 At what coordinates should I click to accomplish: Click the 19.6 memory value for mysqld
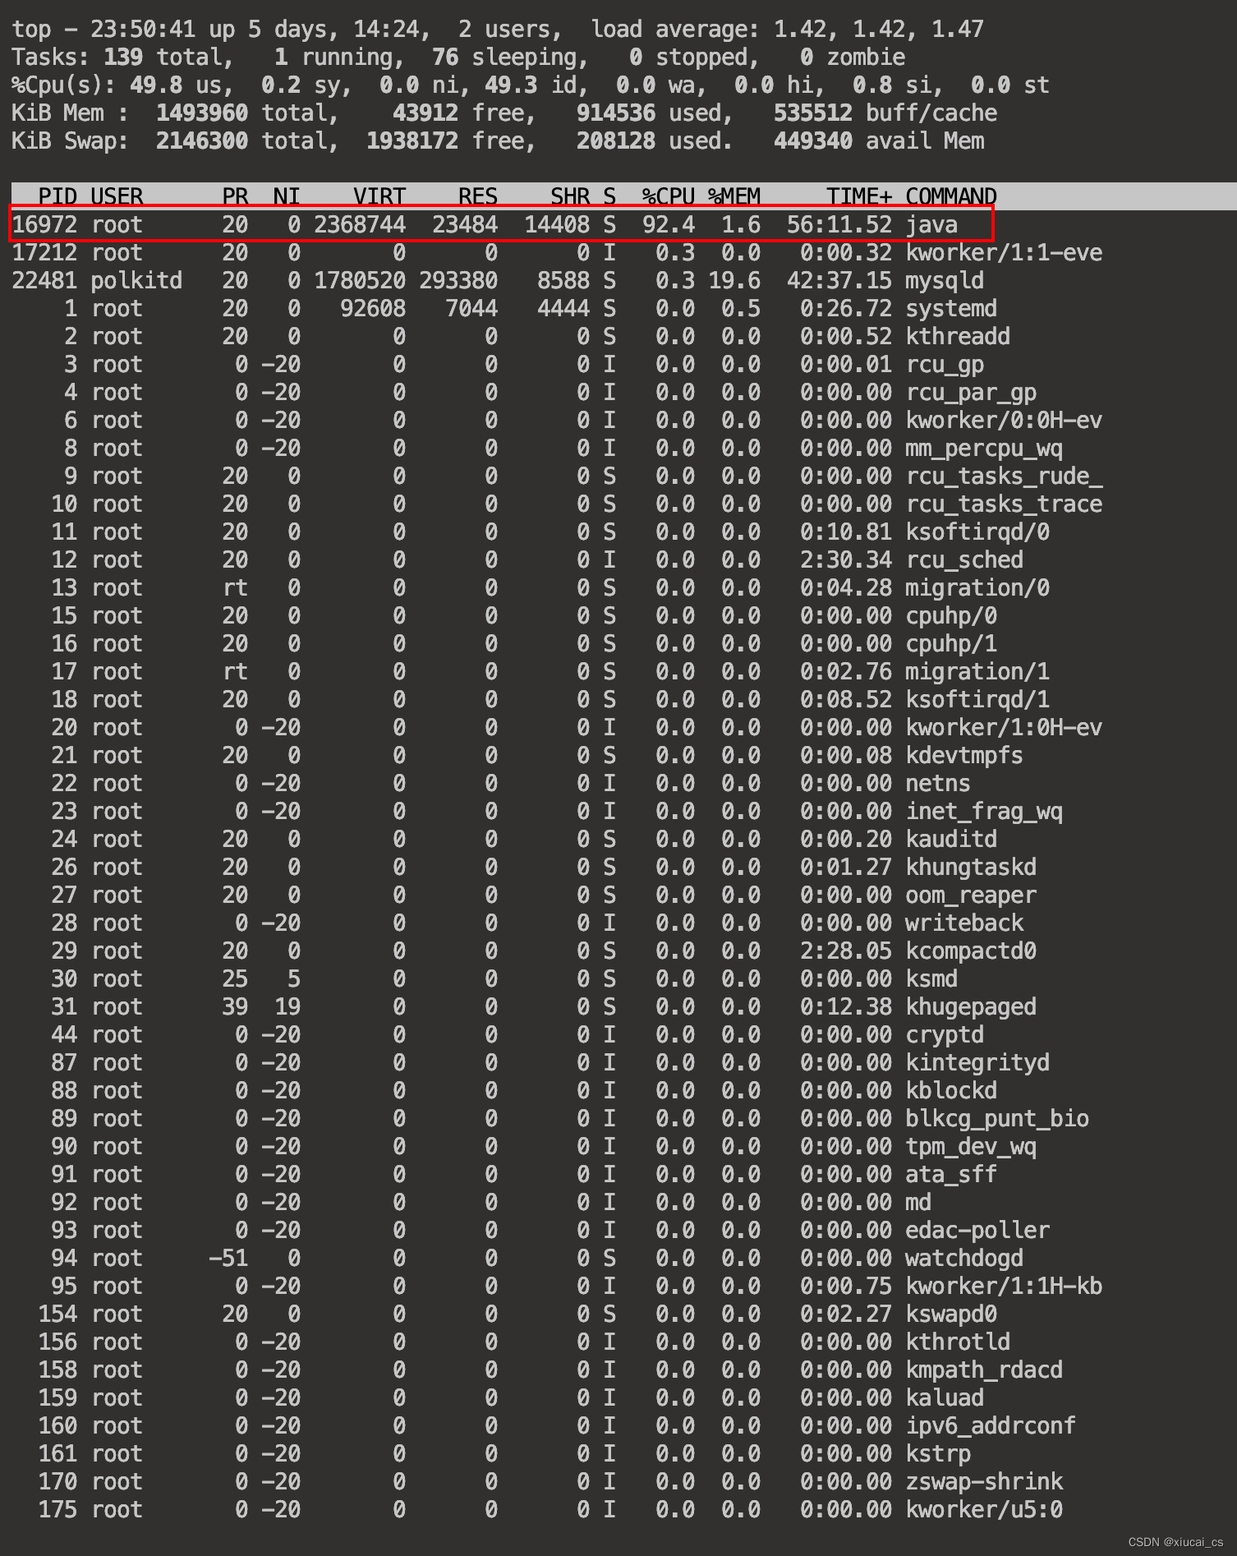coord(734,280)
